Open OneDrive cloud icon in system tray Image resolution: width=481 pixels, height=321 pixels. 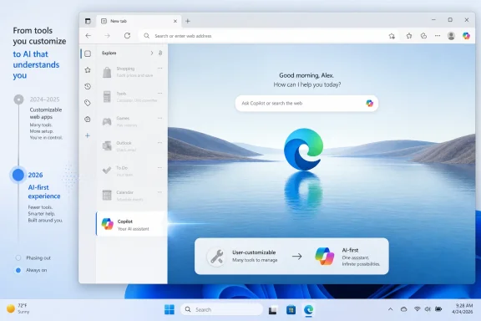point(403,309)
